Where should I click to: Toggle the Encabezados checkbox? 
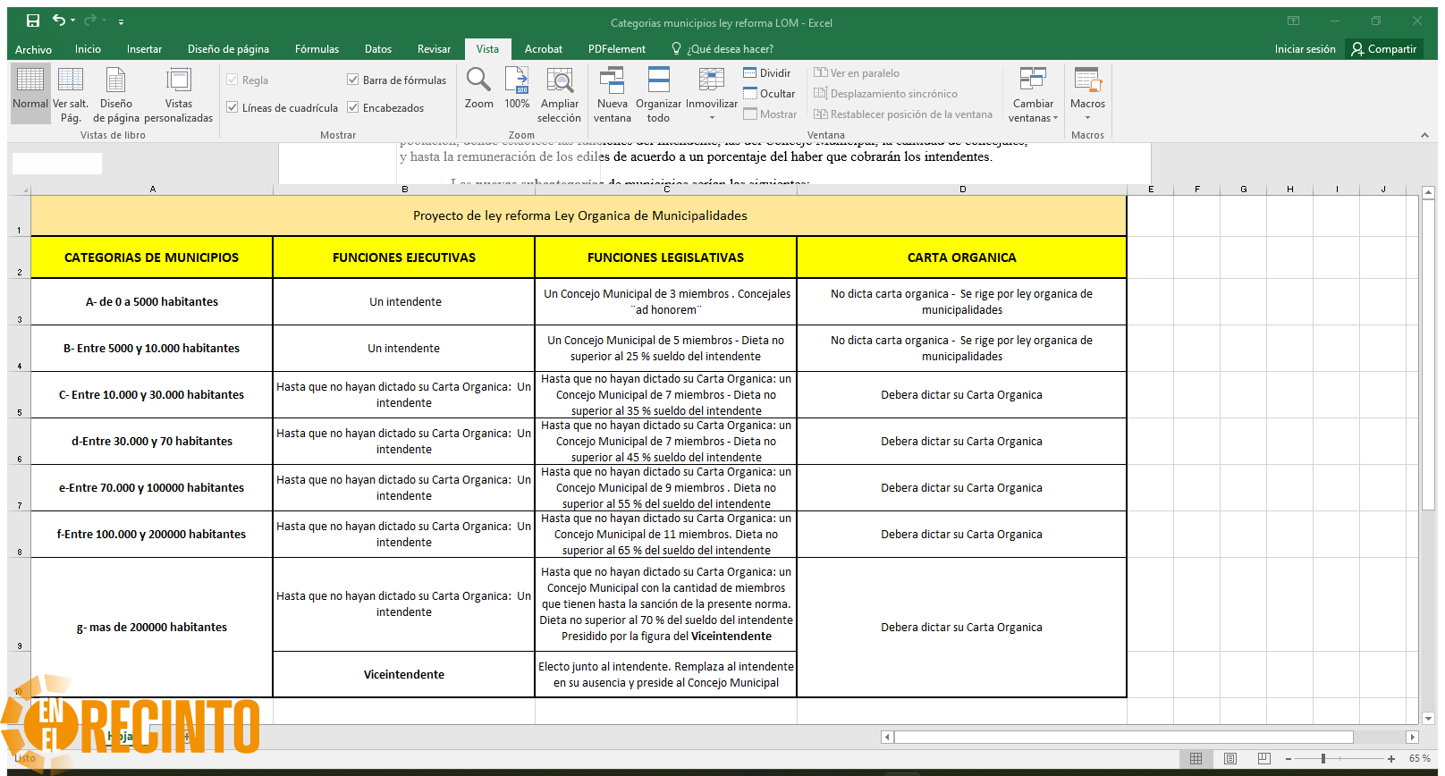pyautogui.click(x=353, y=107)
